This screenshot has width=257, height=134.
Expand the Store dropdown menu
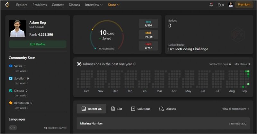[114, 5]
